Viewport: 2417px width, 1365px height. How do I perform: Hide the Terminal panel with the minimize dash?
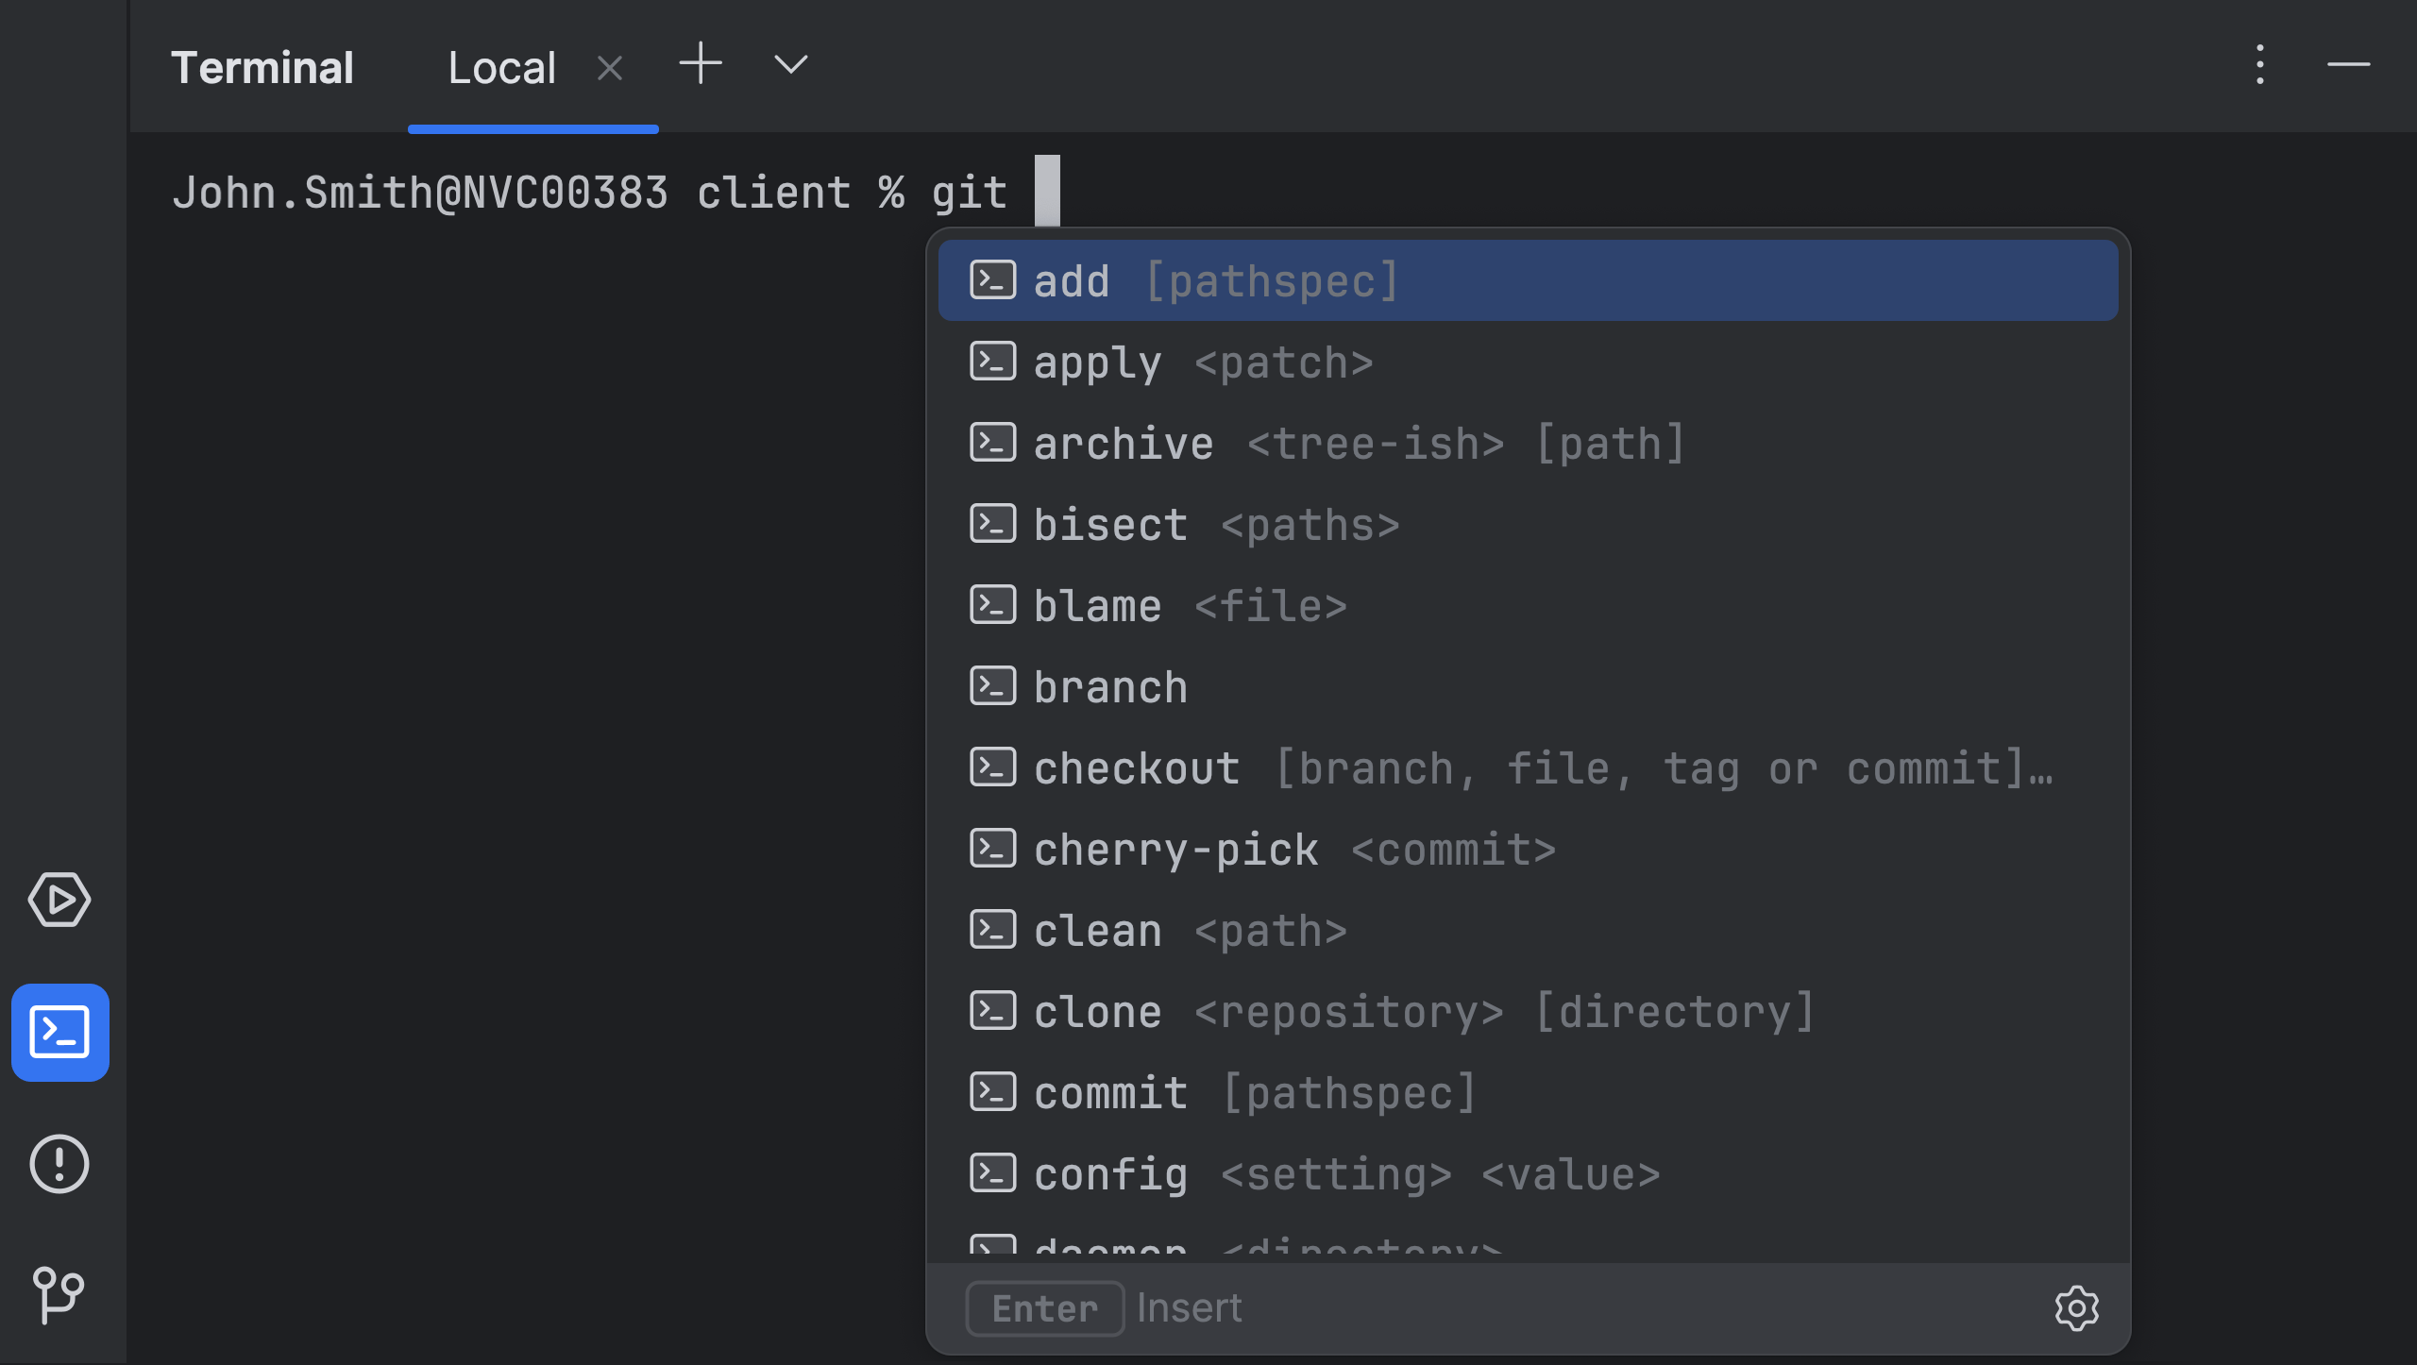(x=2347, y=65)
